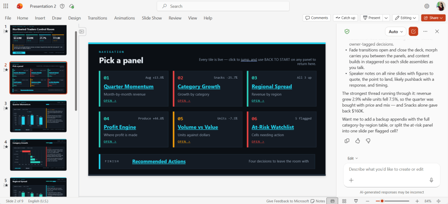Viewport: 448px width, 204px height.
Task: Open the settings gear
Action: click(427, 6)
